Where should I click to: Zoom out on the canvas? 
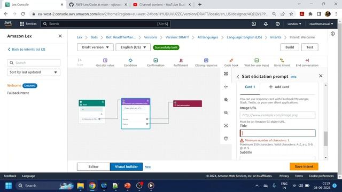pos(226,113)
